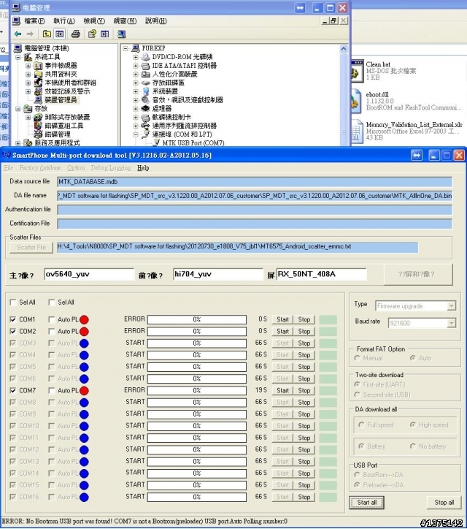Click the COM2 download progress bar
467x529 pixels.
196,331
